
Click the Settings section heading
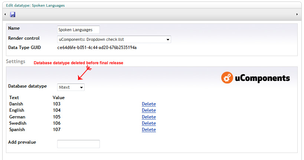pos(16,62)
